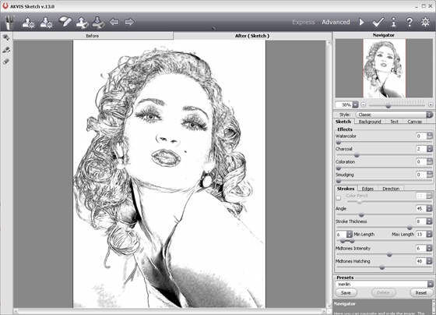Click the Save preset button
This screenshot has width=436, height=315.
tap(346, 292)
